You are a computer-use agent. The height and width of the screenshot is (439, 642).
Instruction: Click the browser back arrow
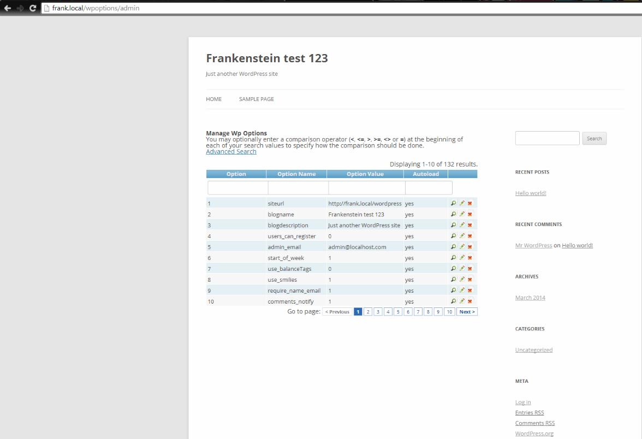point(7,8)
